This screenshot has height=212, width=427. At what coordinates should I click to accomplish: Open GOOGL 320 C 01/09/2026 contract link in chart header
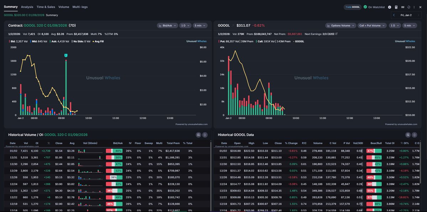(x=45, y=26)
